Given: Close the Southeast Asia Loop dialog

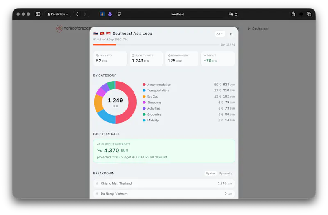Looking at the screenshot, I should pos(231,34).
